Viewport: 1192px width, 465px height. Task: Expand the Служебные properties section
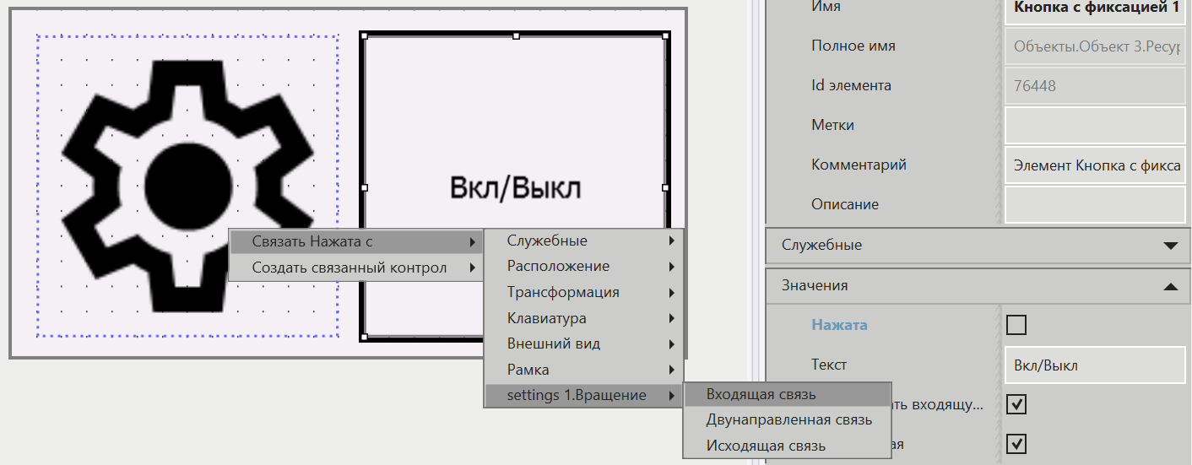coord(978,246)
